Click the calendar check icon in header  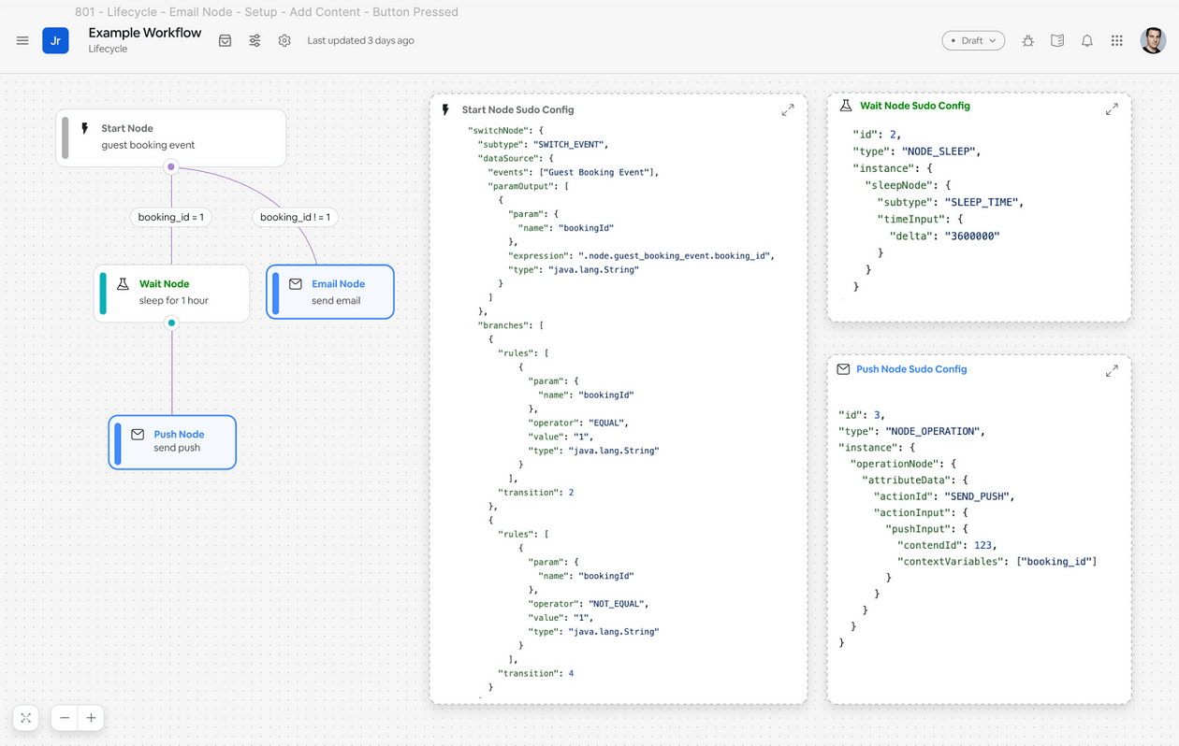click(225, 40)
